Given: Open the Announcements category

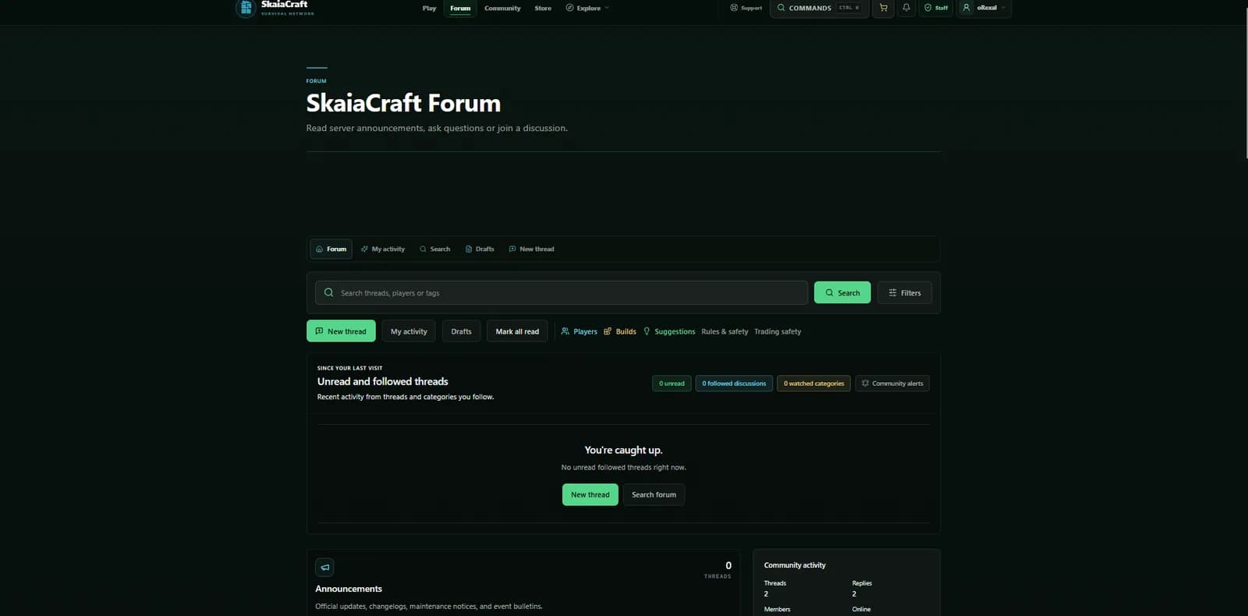Looking at the screenshot, I should [x=349, y=589].
